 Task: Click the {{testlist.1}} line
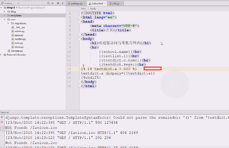(119, 56)
